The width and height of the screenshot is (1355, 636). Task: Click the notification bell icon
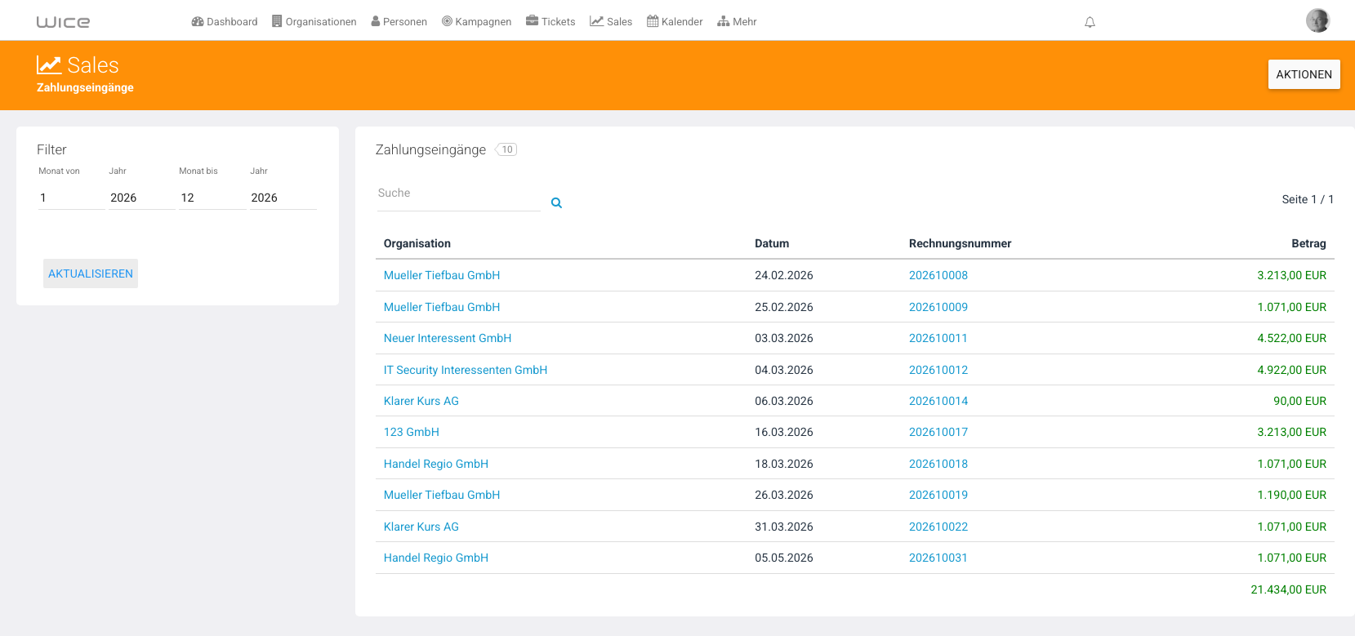(x=1090, y=22)
